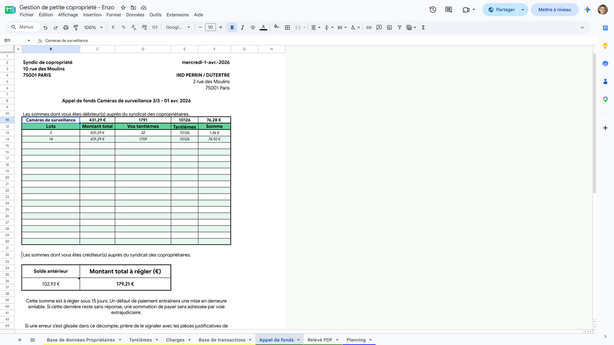Switch to the Relevé PDF sheet tab
The image size is (614, 345).
[x=323, y=340]
